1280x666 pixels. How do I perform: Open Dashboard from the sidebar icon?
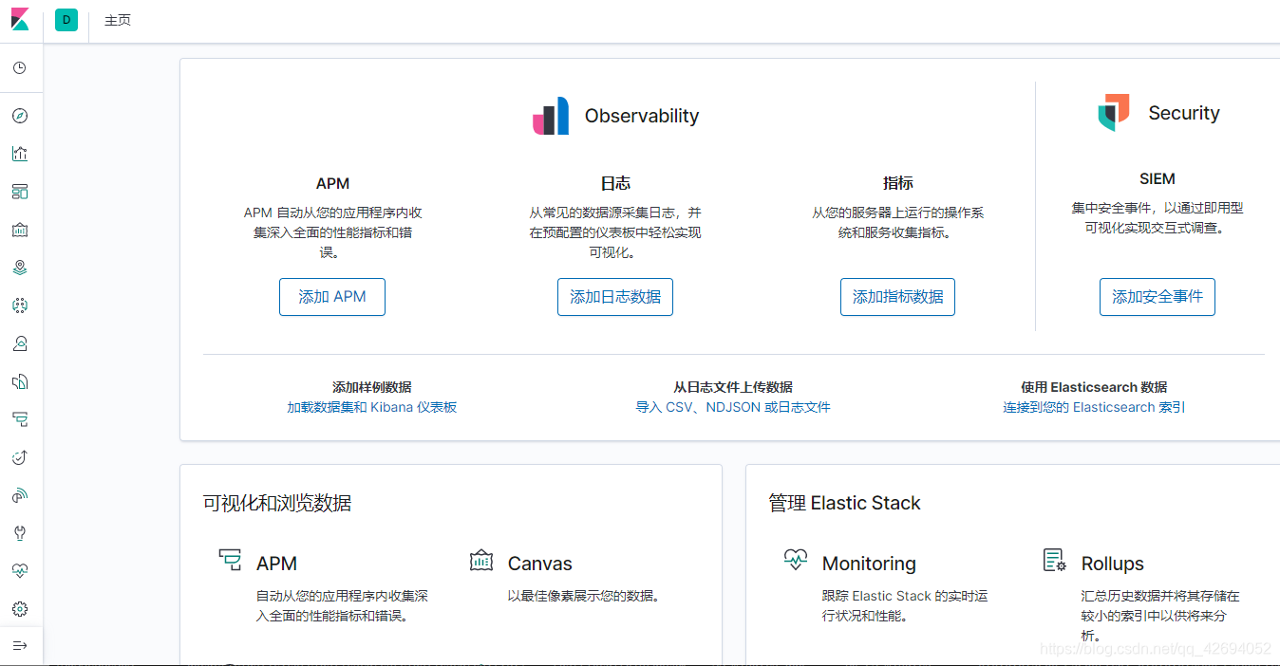pyautogui.click(x=20, y=192)
